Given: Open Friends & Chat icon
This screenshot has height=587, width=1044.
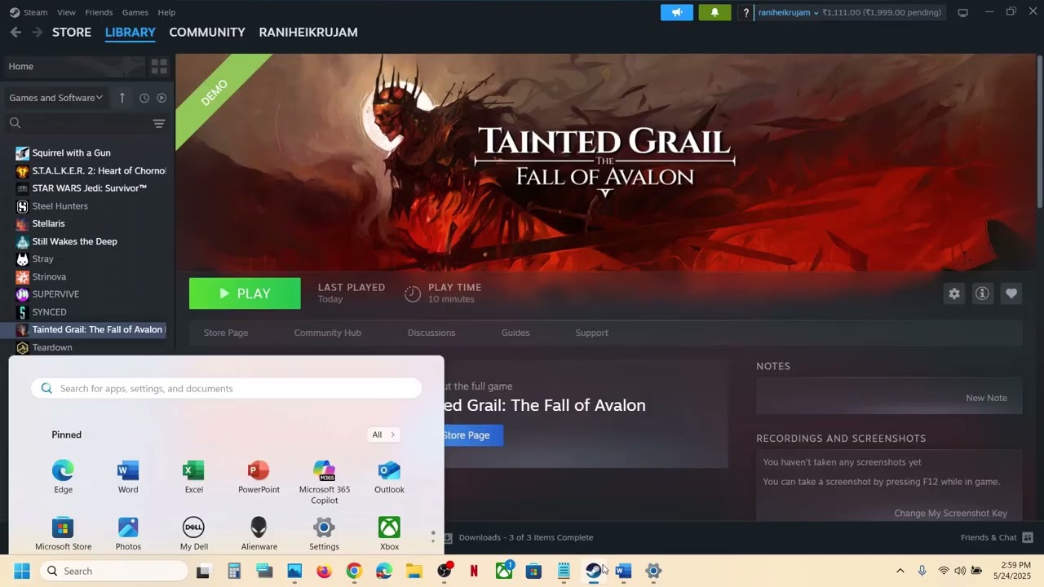Looking at the screenshot, I should tap(1028, 537).
